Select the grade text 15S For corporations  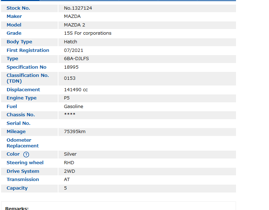tap(88, 33)
